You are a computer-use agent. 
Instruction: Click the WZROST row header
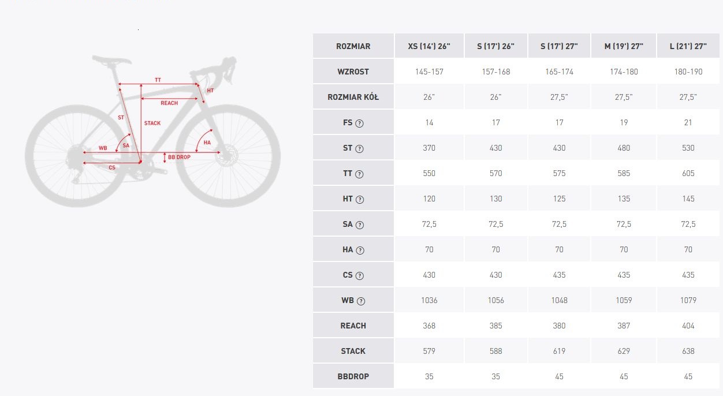tap(353, 72)
